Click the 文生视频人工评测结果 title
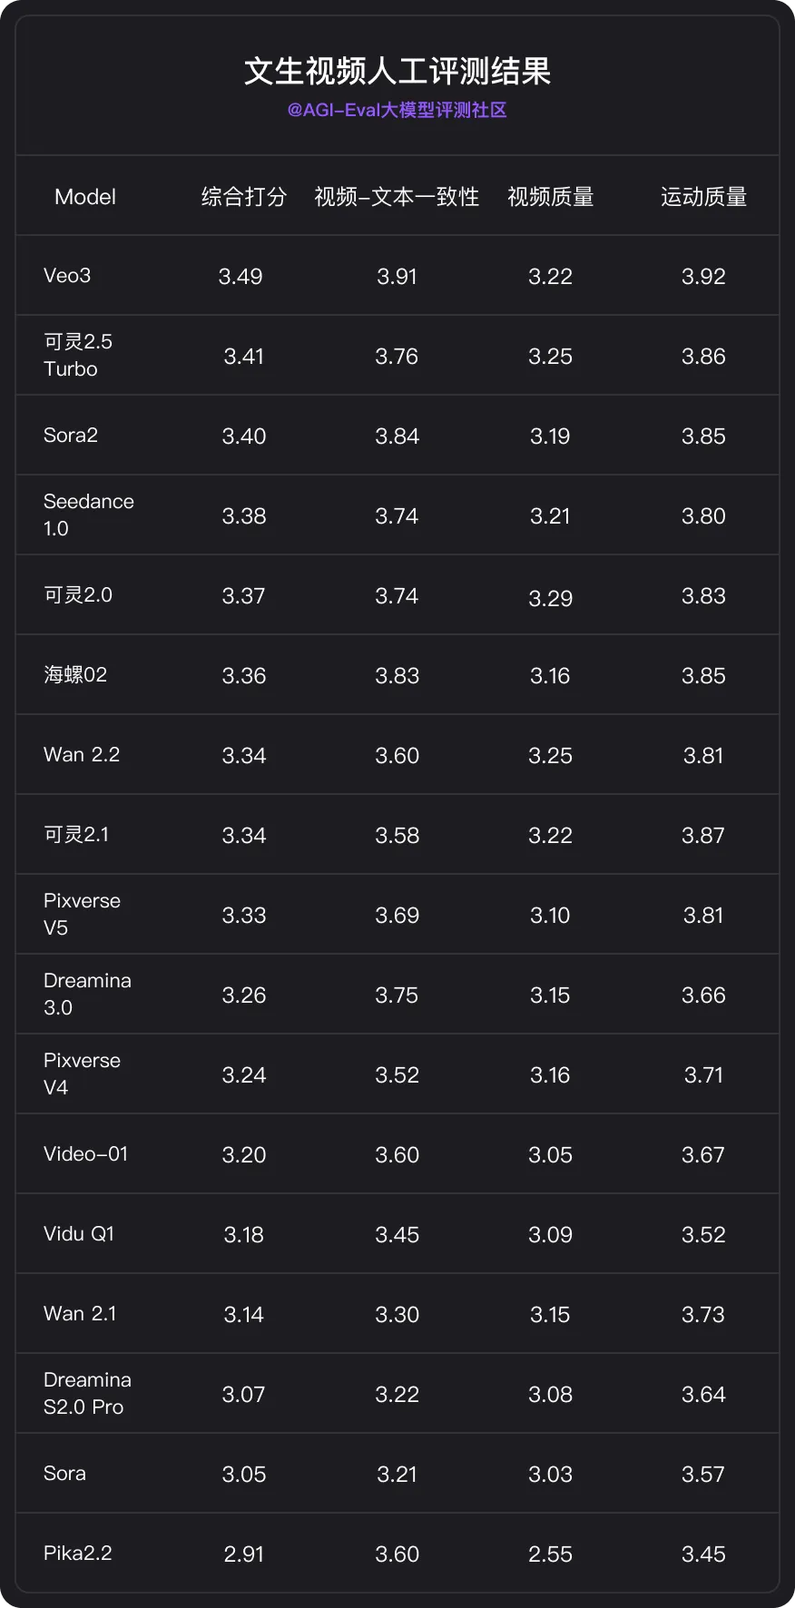This screenshot has width=795, height=1608. point(397,71)
